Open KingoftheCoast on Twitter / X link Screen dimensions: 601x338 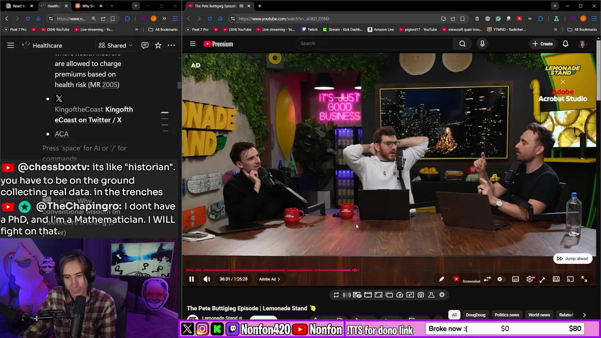point(94,115)
